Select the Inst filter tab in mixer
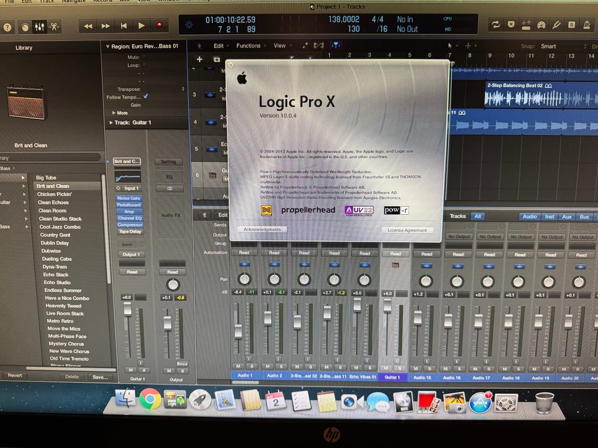This screenshot has height=448, width=598. pyautogui.click(x=549, y=217)
